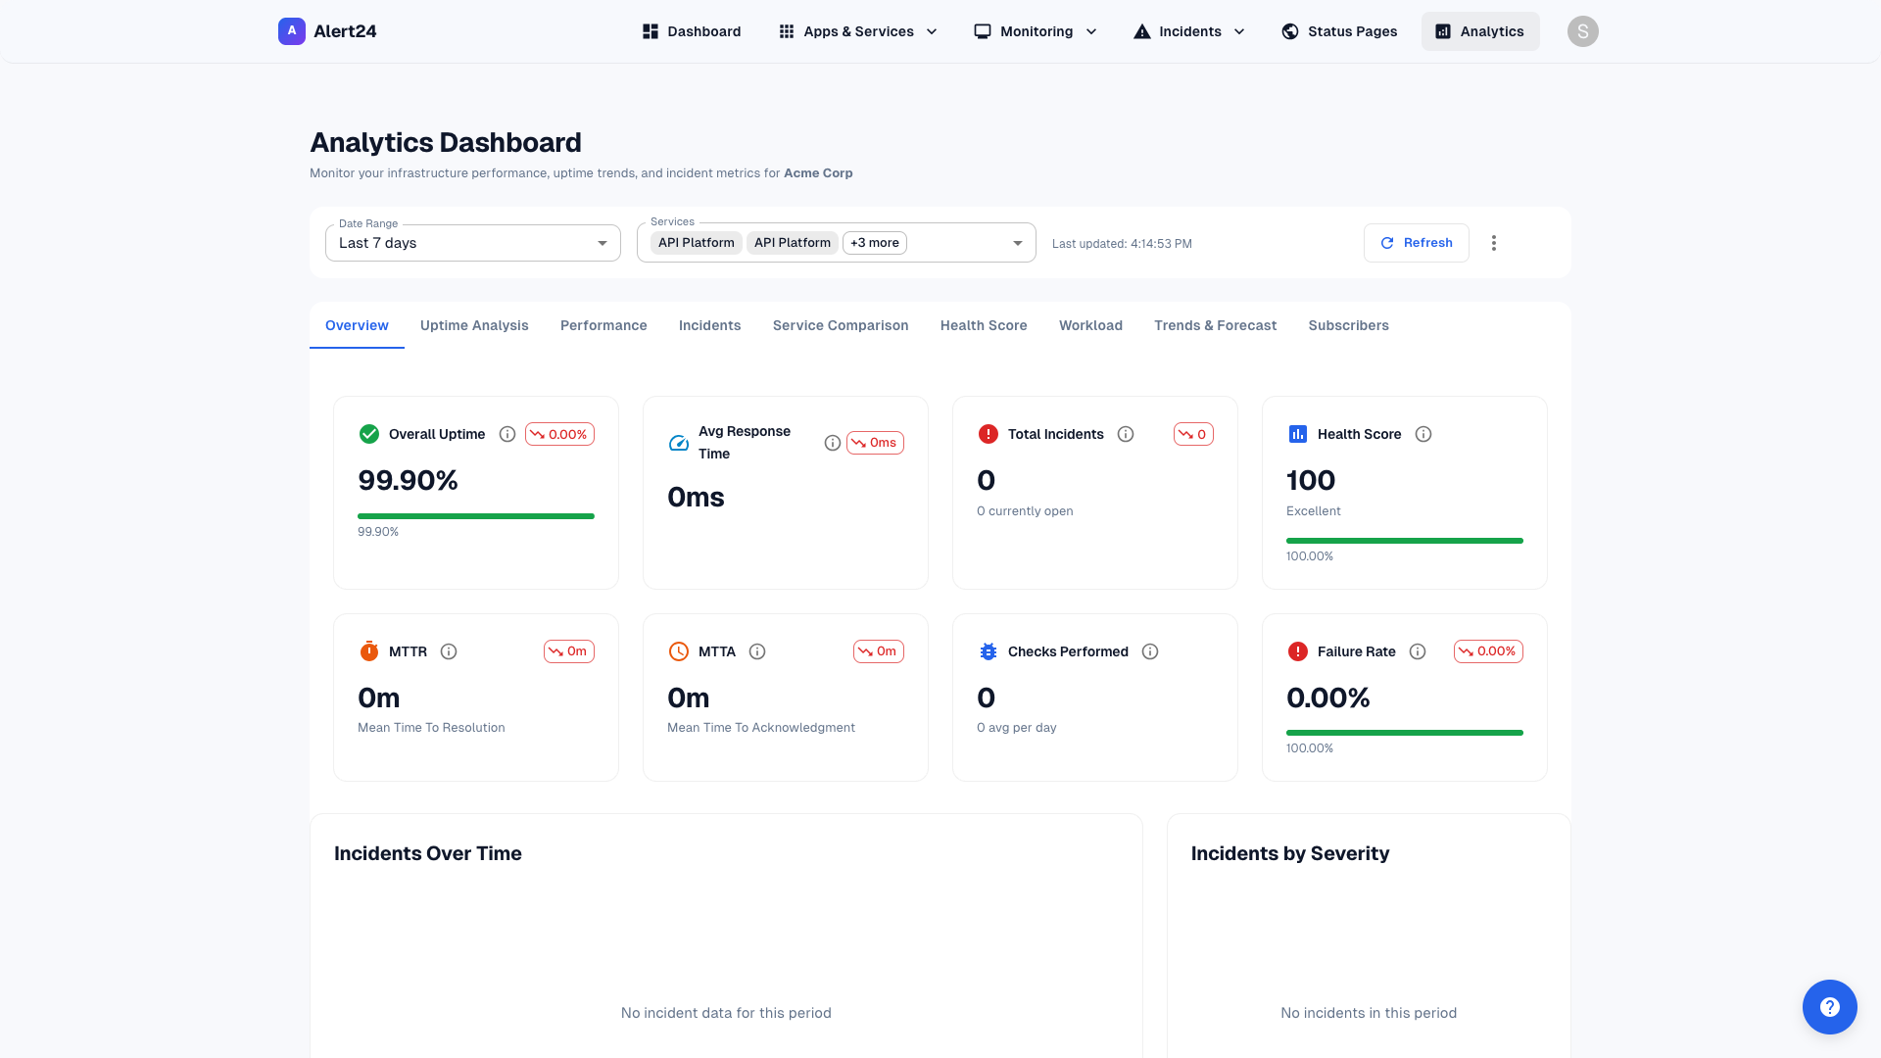Open Status Pages via globe icon
Image resolution: width=1881 pixels, height=1058 pixels.
[1289, 30]
